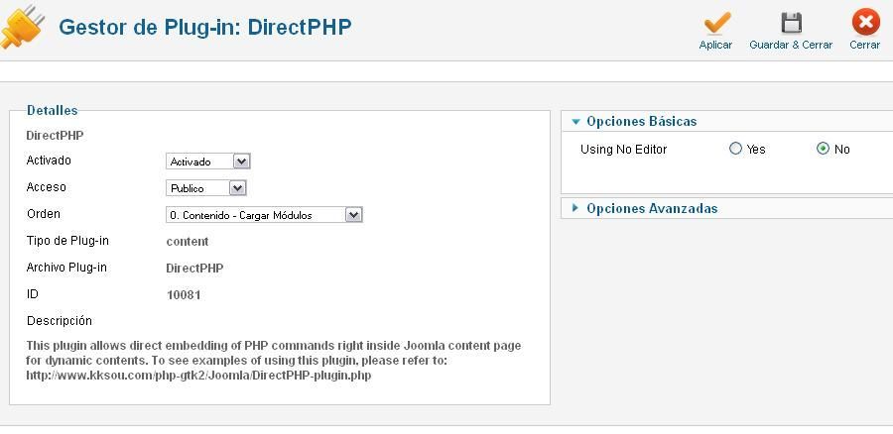Image resolution: width=893 pixels, height=434 pixels.
Task: Click the Guardar & Cerrar floppy disk icon
Action: 791,24
